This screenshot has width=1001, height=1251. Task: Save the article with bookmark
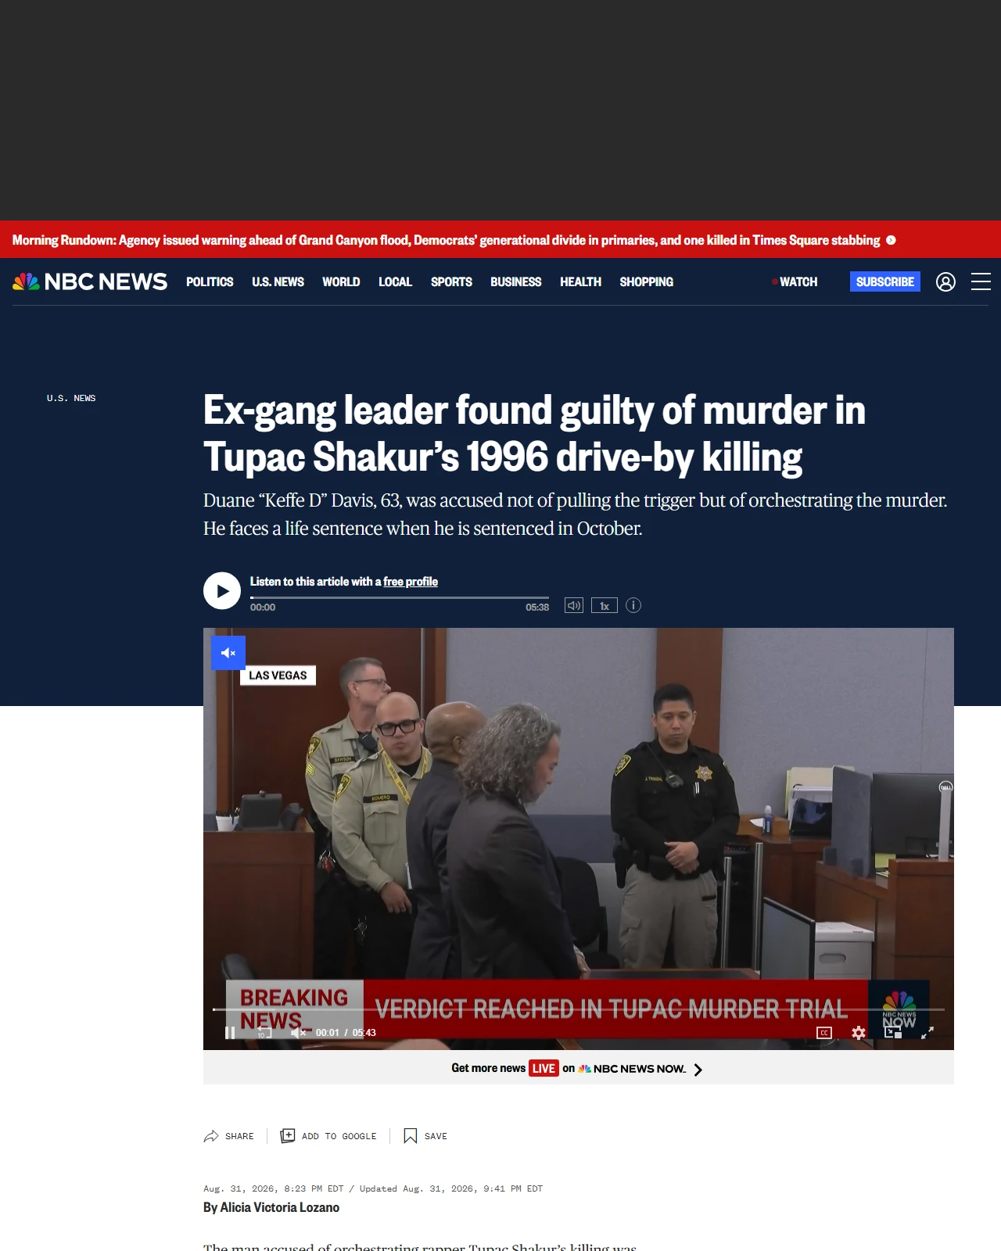(x=425, y=1136)
